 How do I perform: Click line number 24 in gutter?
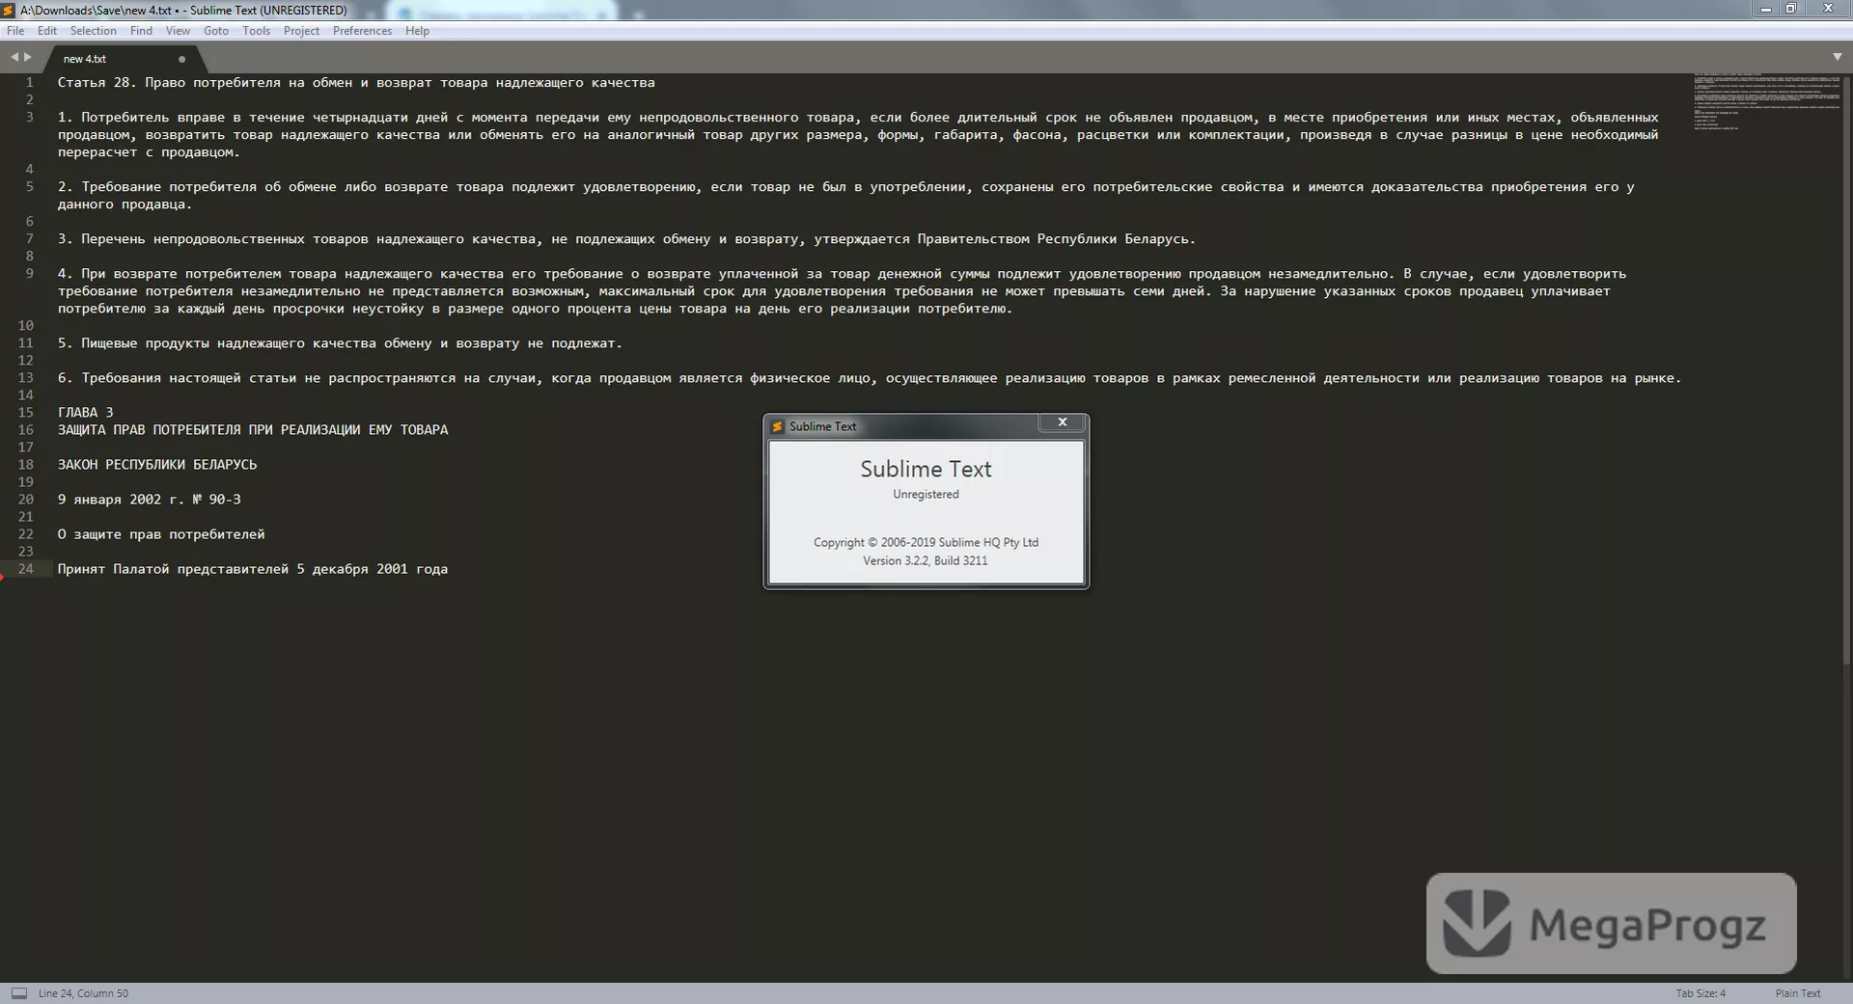[x=25, y=568]
